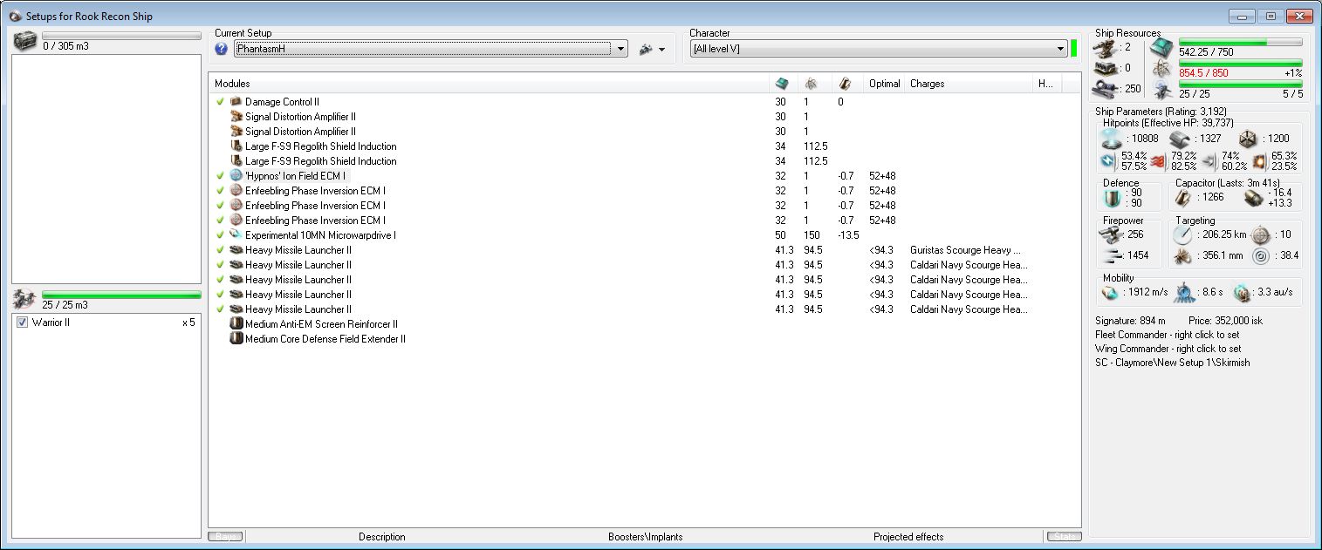
Task: Toggle the green checkmark for Damage Control II
Action: (x=221, y=102)
